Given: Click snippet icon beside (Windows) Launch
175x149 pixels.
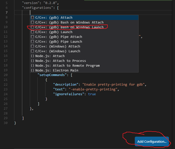Looking at the screenshot, I should pos(32,51).
